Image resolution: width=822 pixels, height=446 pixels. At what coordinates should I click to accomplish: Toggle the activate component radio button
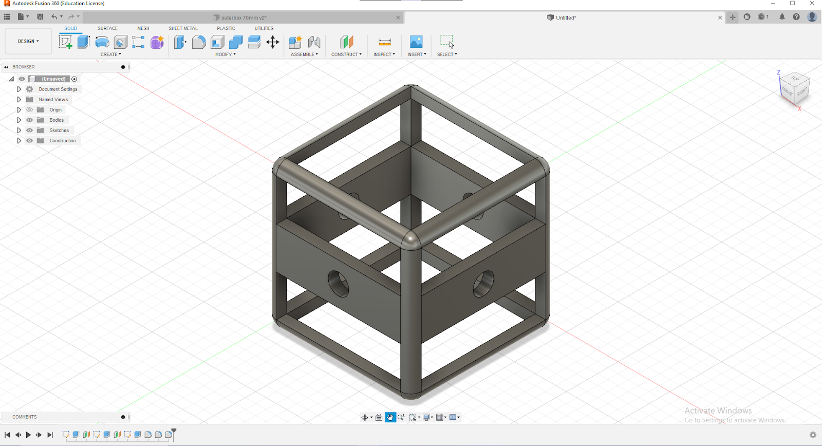(x=74, y=79)
